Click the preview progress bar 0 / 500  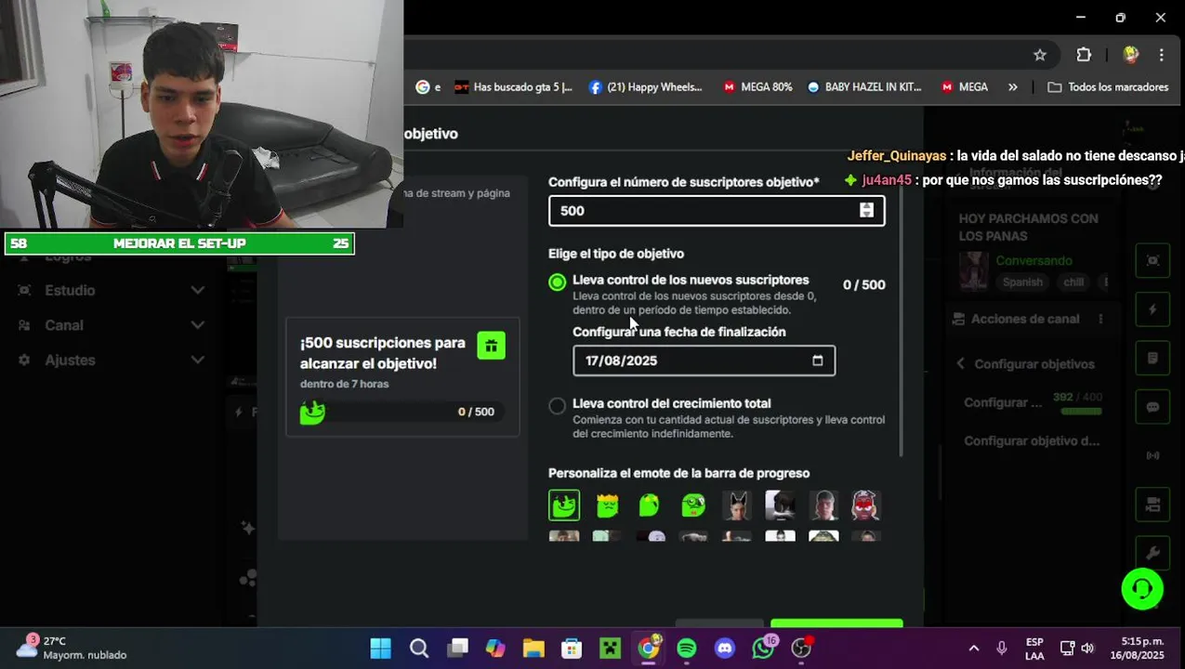click(402, 412)
